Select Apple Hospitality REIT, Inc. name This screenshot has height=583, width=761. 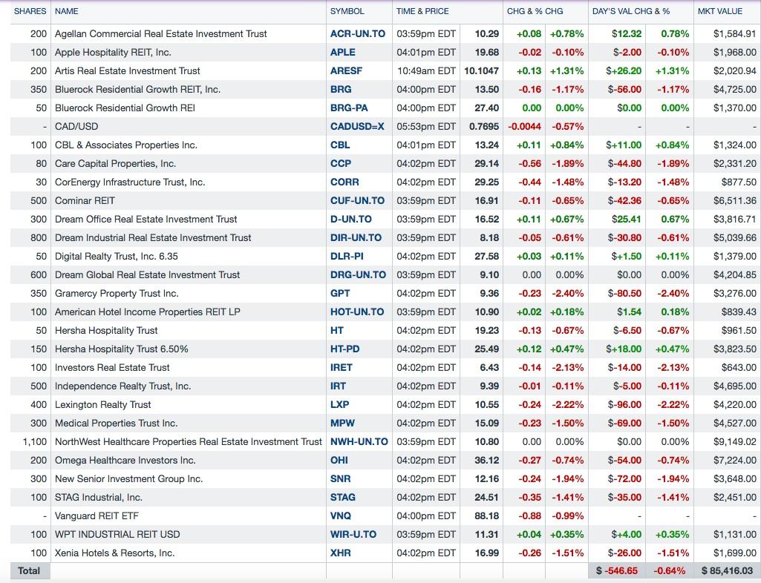pos(113,53)
